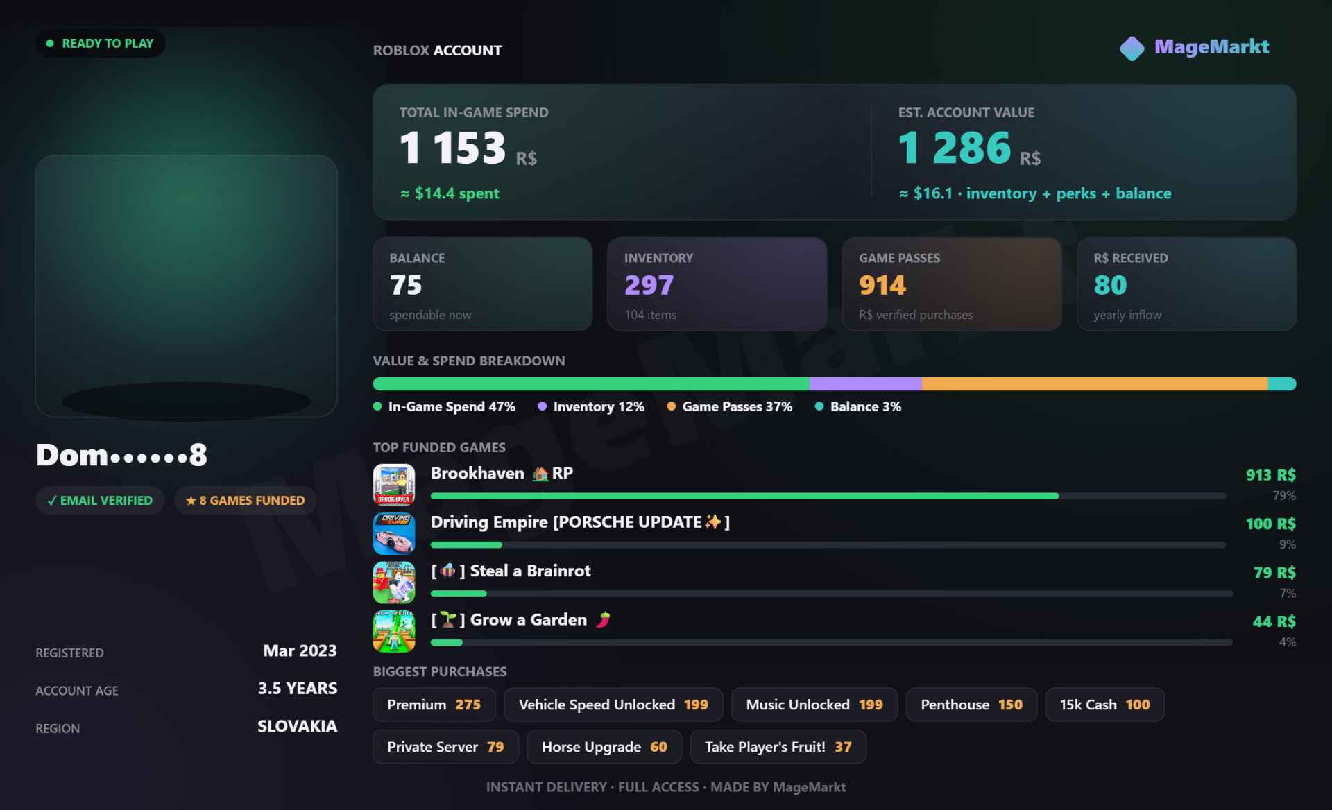Click the 3.5 YEARS account age value

tap(298, 689)
